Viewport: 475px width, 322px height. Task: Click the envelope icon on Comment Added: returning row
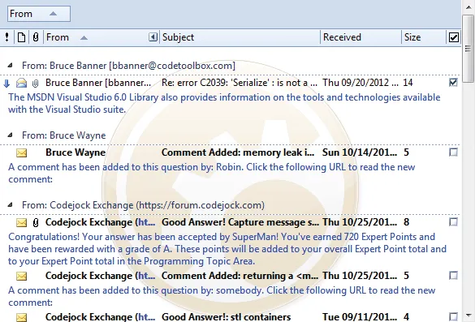[x=21, y=276]
